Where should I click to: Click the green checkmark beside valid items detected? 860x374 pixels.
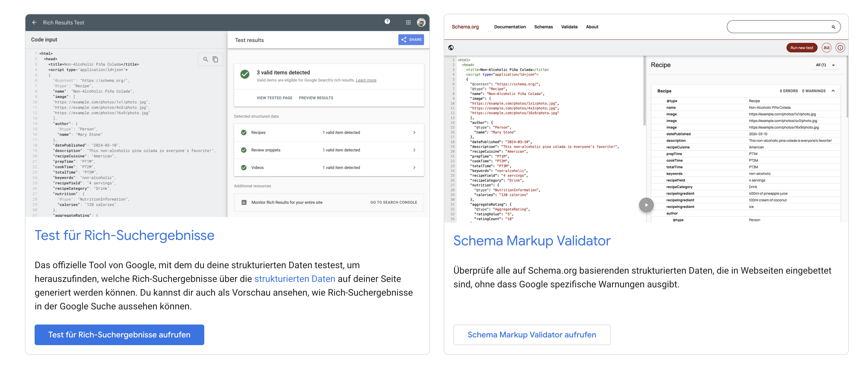click(245, 74)
